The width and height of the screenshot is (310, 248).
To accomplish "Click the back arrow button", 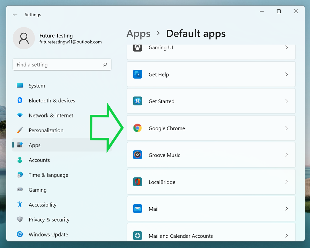I will click(15, 14).
